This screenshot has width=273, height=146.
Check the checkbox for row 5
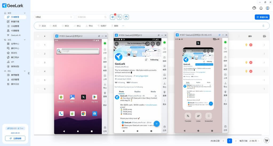38,80
